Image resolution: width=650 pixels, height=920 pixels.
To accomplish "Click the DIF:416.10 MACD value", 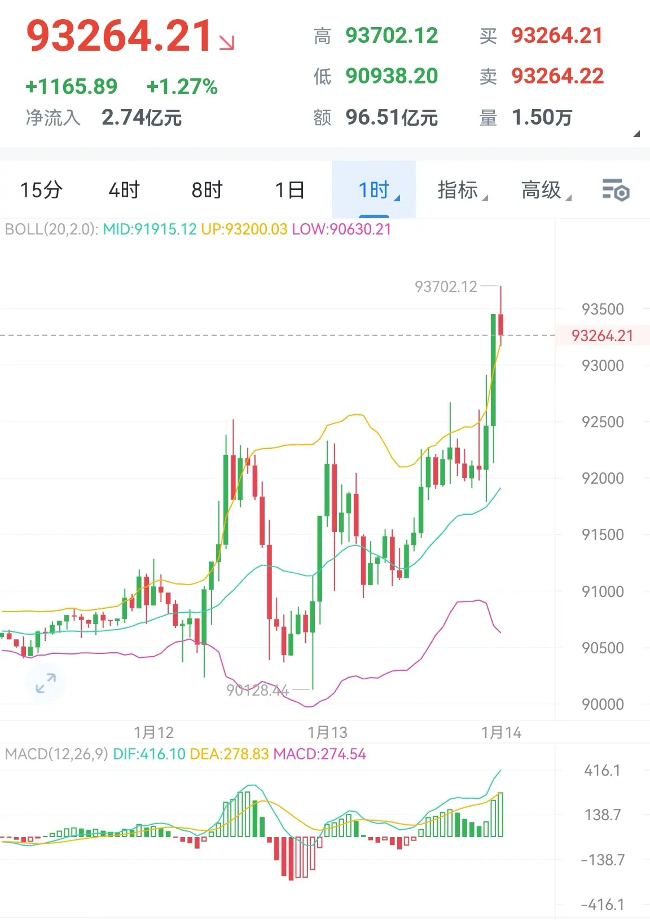I will click(149, 754).
